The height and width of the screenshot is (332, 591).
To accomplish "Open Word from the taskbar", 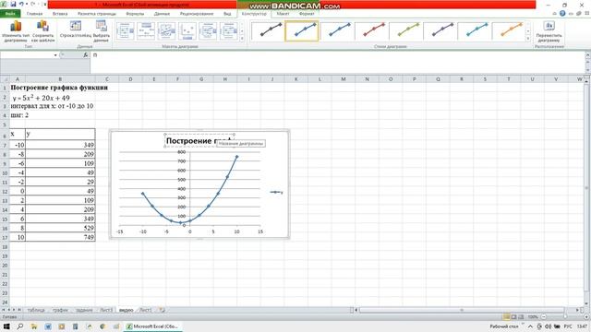I will click(x=48, y=326).
